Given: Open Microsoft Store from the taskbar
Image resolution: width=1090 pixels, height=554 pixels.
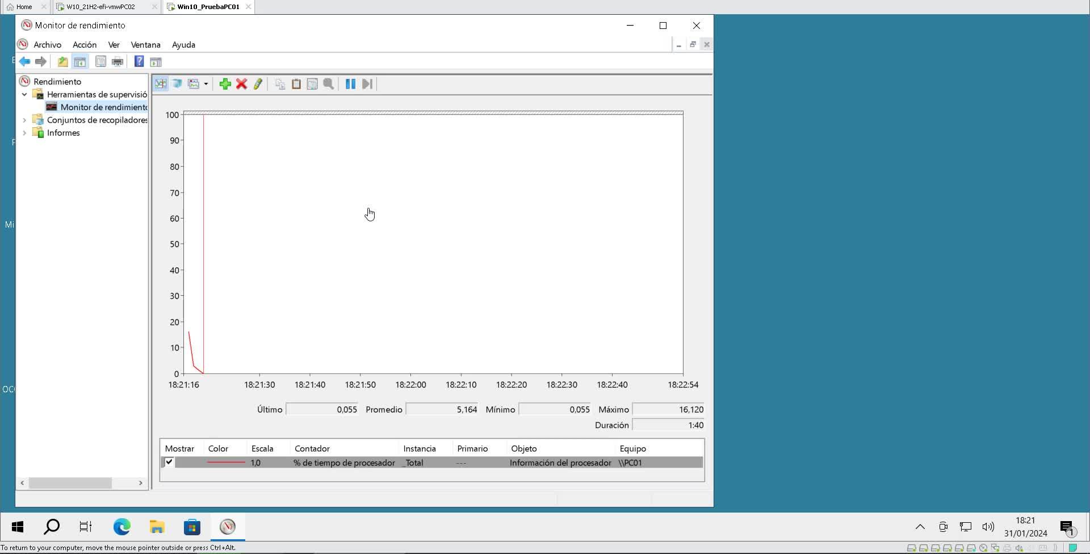Looking at the screenshot, I should [x=192, y=527].
